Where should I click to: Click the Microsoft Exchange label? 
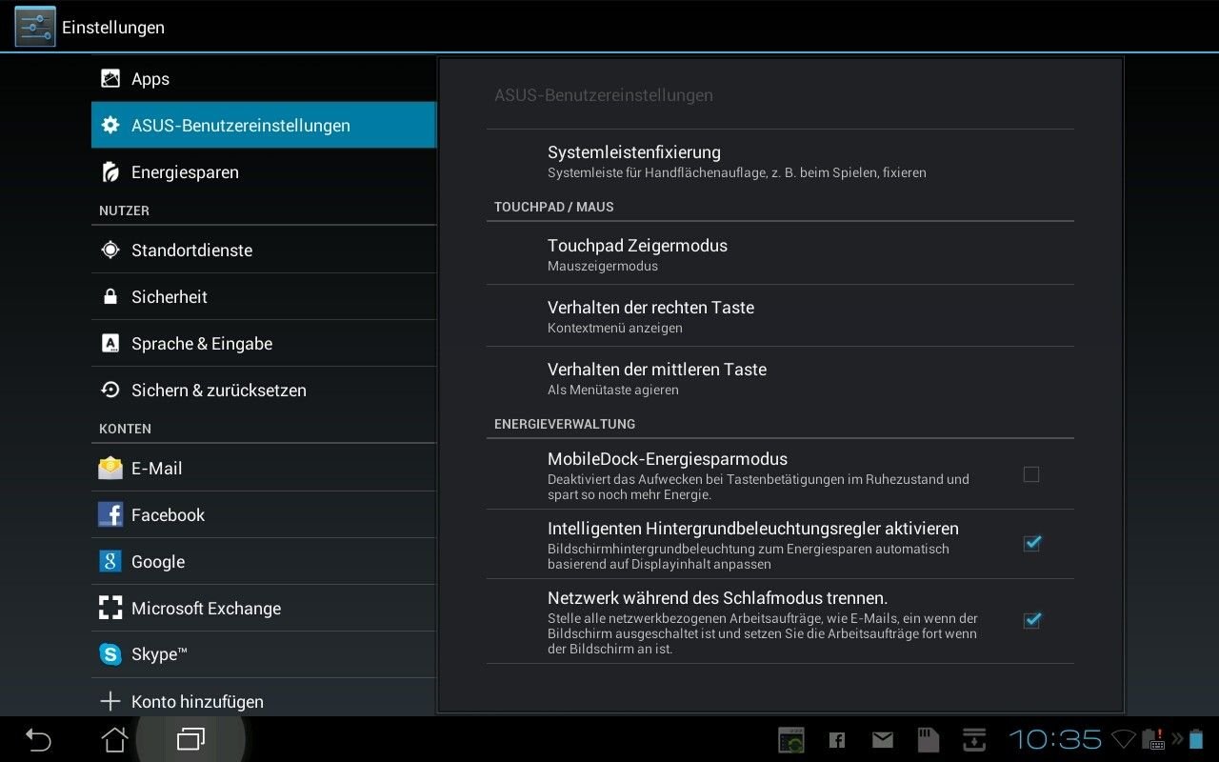coord(206,608)
